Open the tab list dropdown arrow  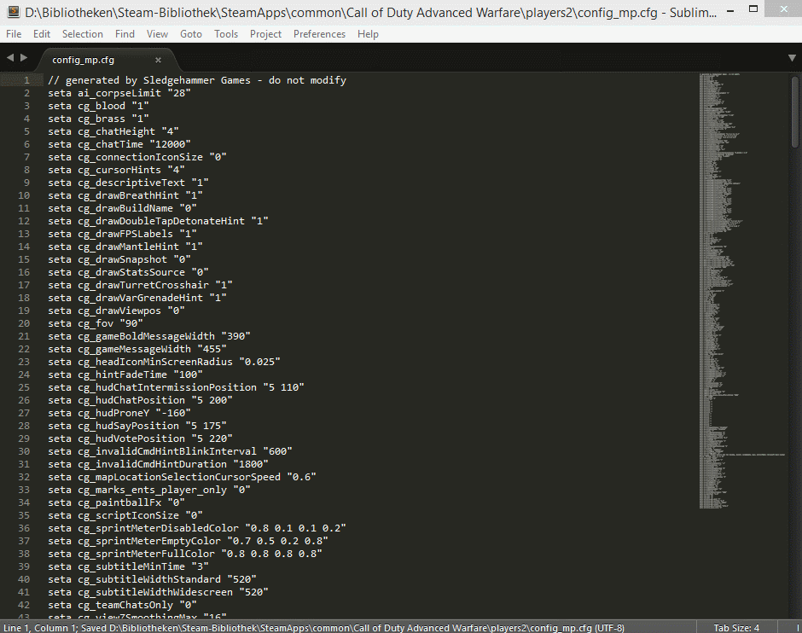(792, 58)
